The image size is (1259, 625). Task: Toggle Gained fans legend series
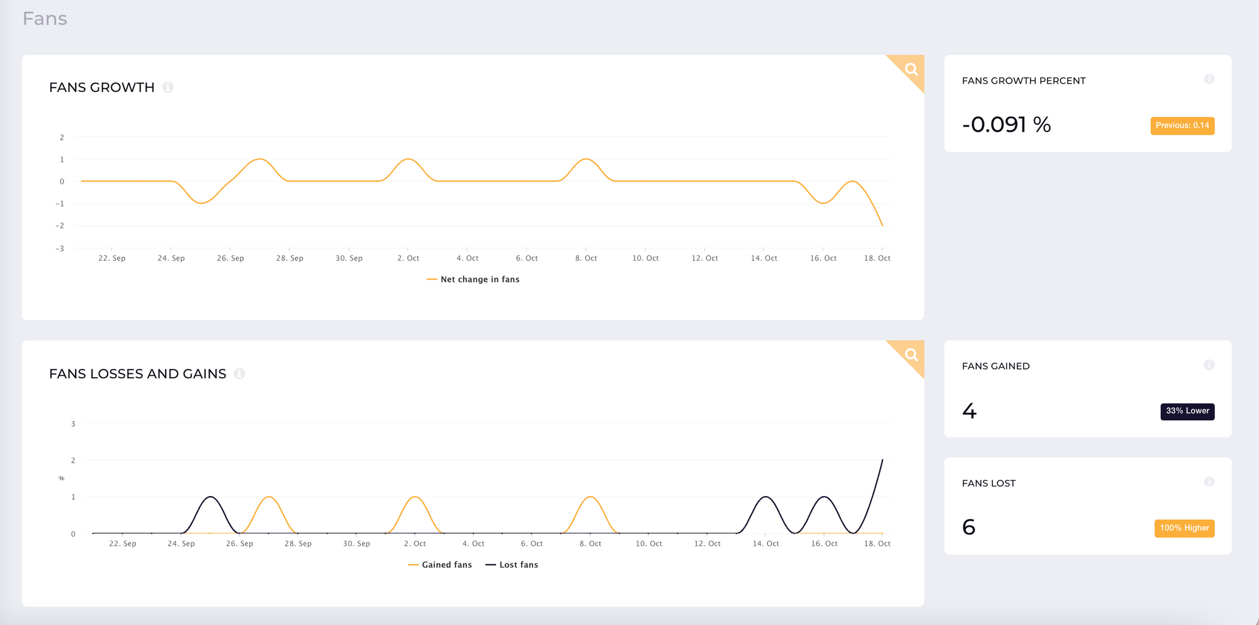[x=440, y=565]
